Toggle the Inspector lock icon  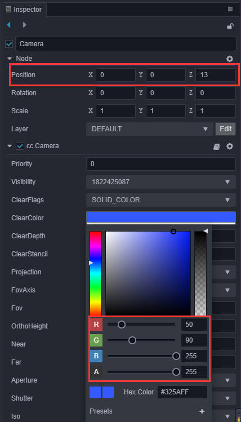[x=230, y=26]
